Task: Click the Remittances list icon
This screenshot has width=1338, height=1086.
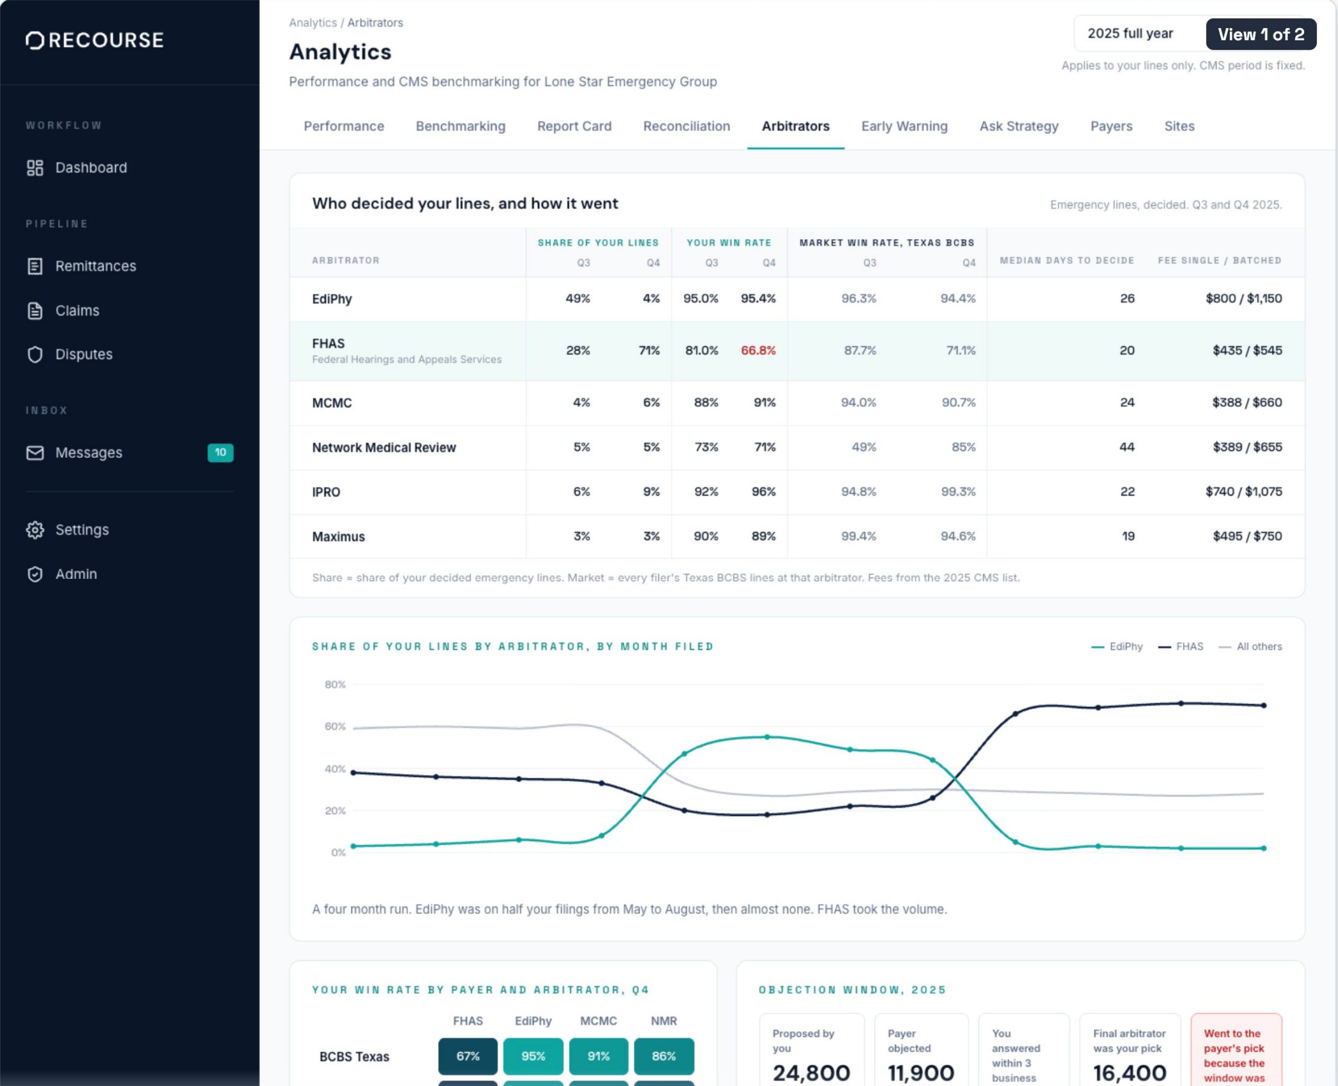Action: 35,266
